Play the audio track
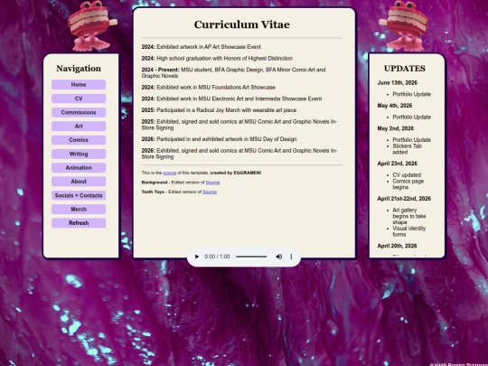 (x=197, y=257)
